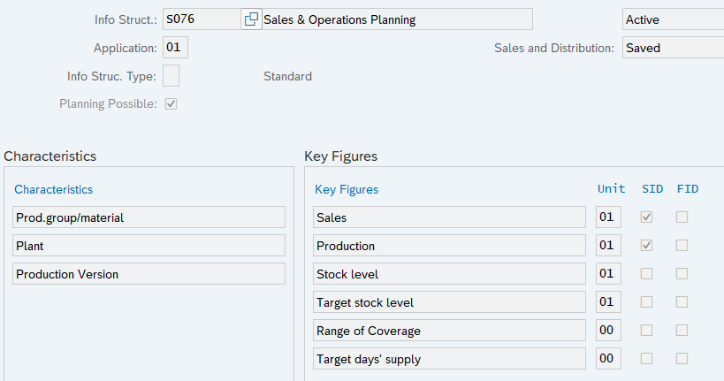
Task: Click the Sales key figure field
Action: click(449, 217)
